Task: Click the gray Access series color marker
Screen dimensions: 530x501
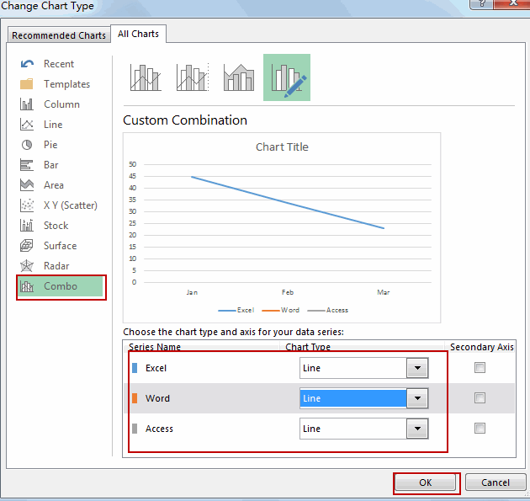Action: 135,429
